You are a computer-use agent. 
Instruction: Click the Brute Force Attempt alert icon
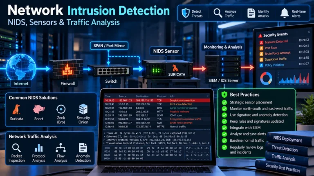261,54
